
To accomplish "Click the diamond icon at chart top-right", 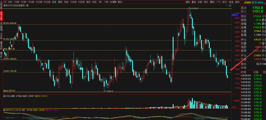I will (226, 6).
